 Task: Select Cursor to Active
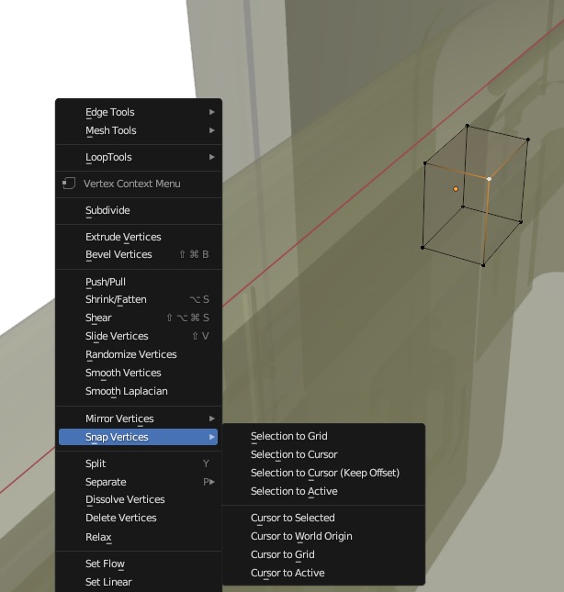pyautogui.click(x=323, y=573)
